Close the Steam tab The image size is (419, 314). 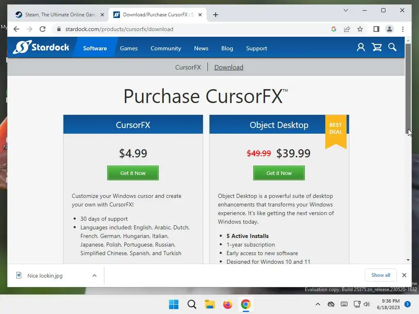[102, 15]
